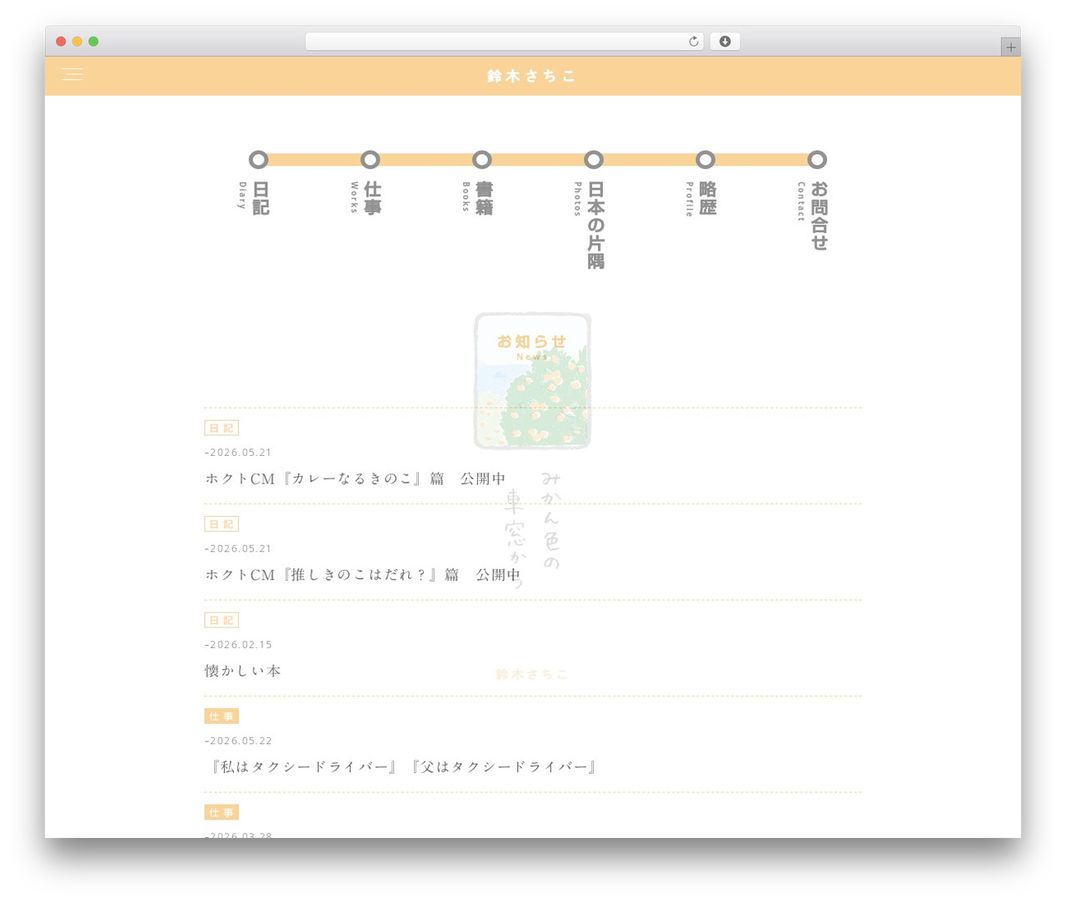Open the hamburger menu in the header
1066x902 pixels.
pyautogui.click(x=72, y=75)
